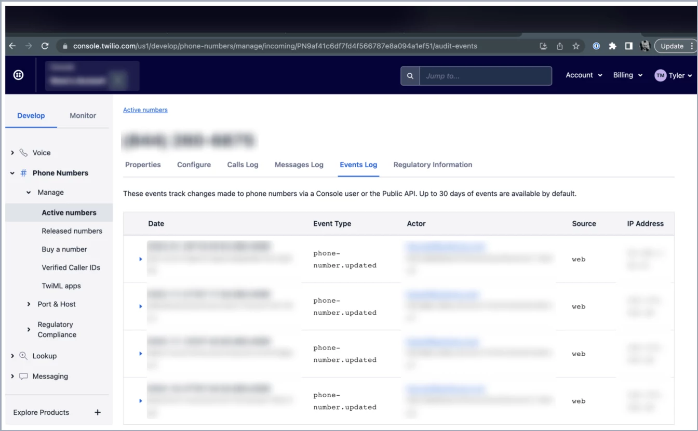This screenshot has width=698, height=431.
Task: Open the Regulatory Information tab
Action: (433, 165)
